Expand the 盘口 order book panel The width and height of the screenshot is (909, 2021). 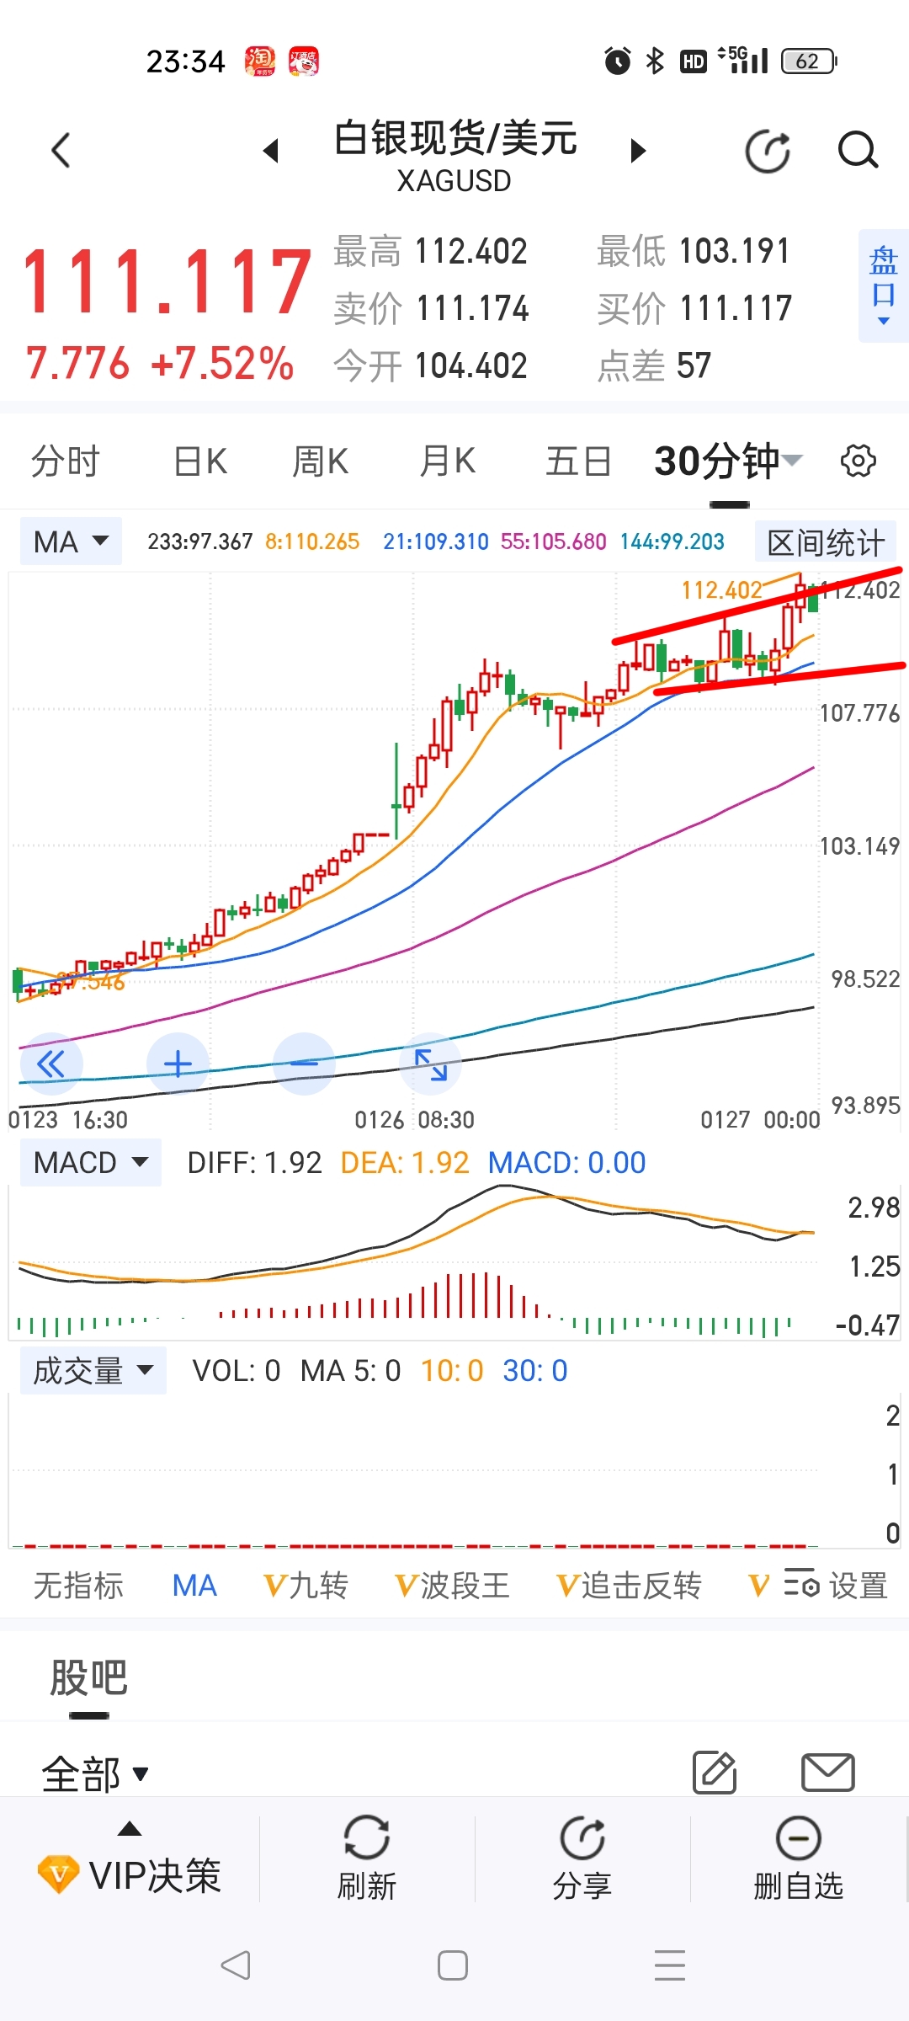tap(883, 285)
